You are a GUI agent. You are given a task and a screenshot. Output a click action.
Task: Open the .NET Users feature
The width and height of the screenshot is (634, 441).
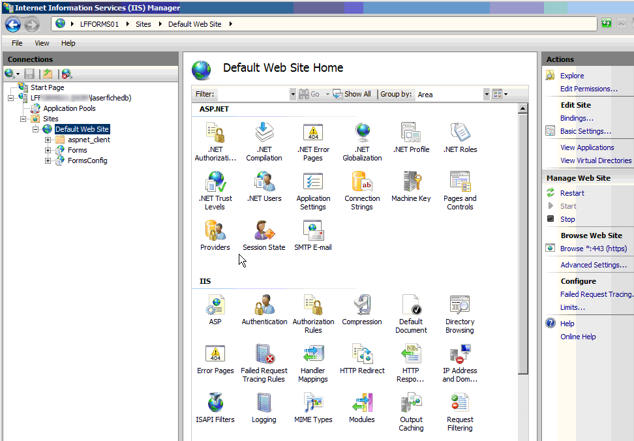coord(264,187)
